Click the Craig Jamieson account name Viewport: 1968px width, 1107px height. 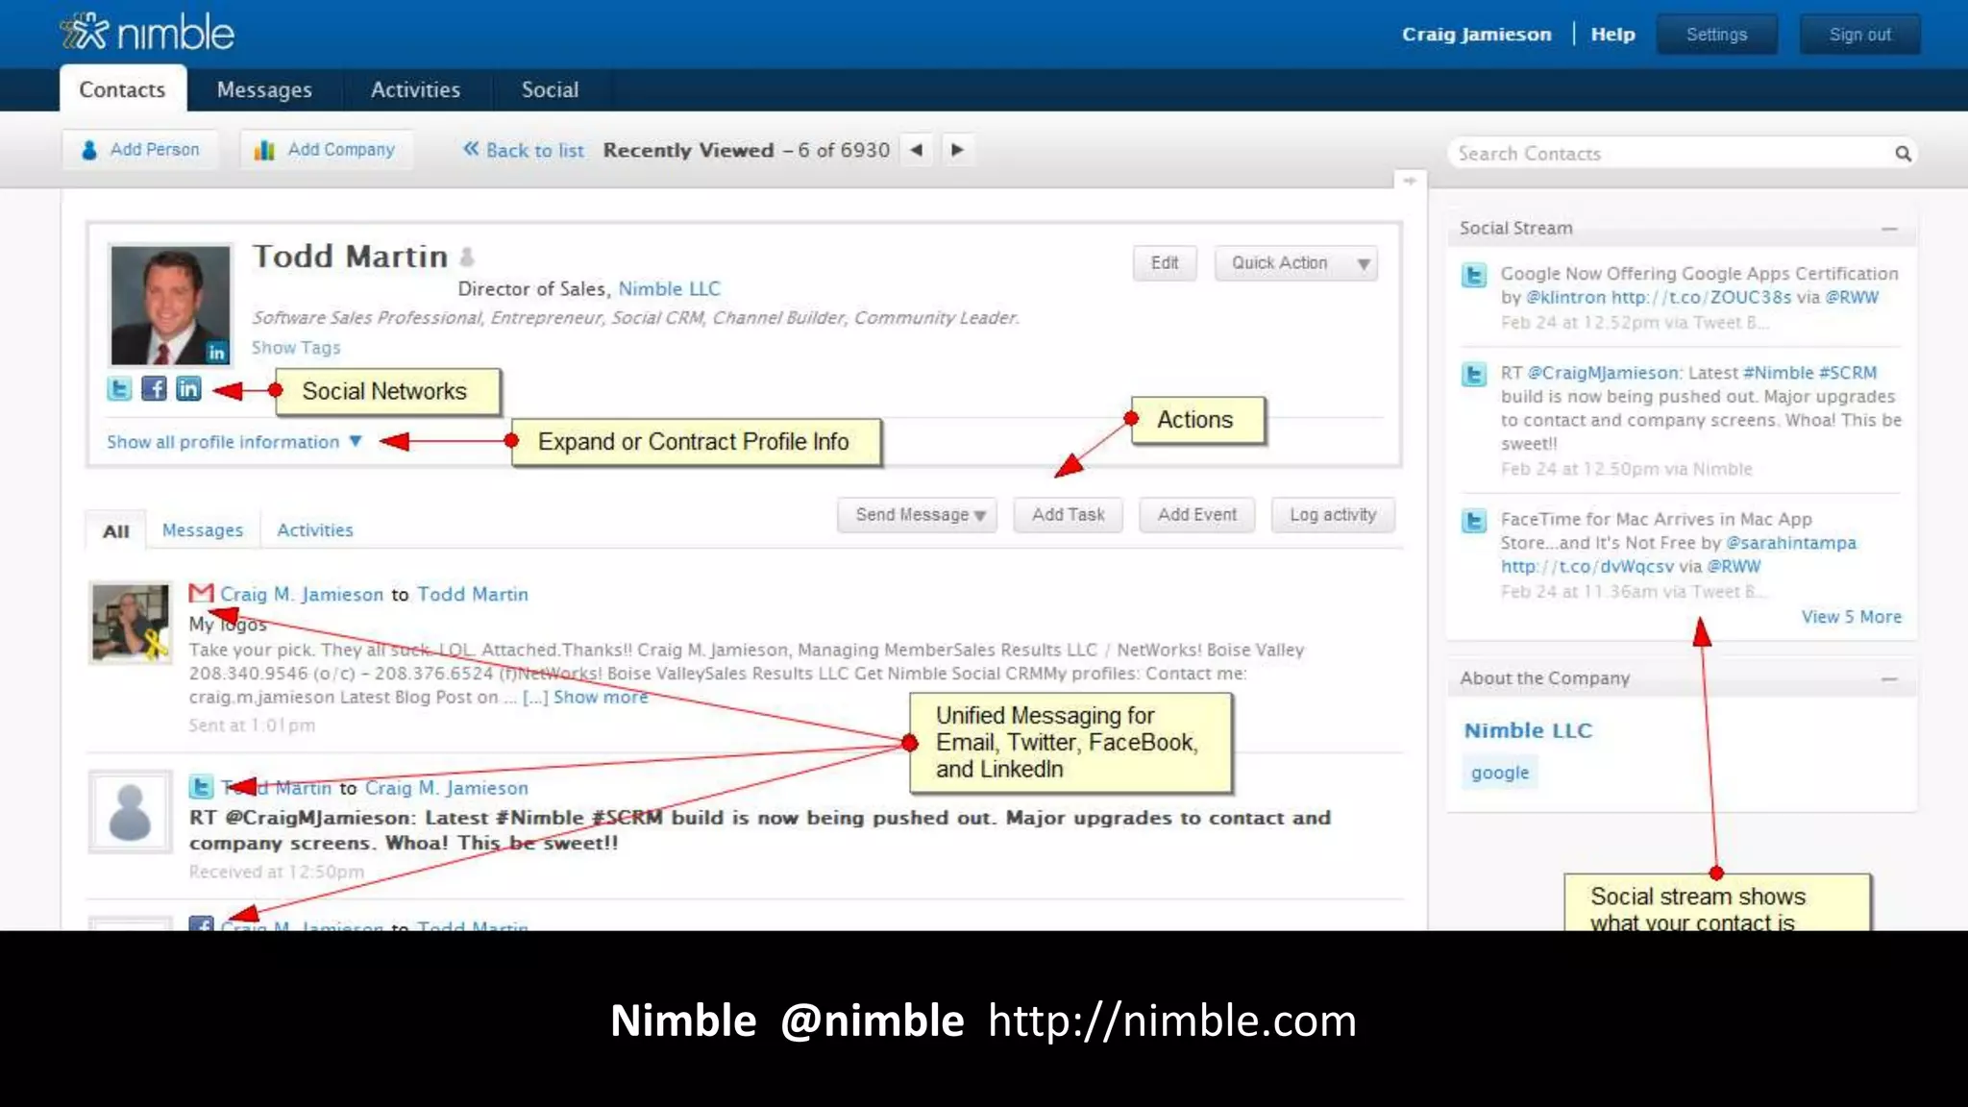(1476, 35)
